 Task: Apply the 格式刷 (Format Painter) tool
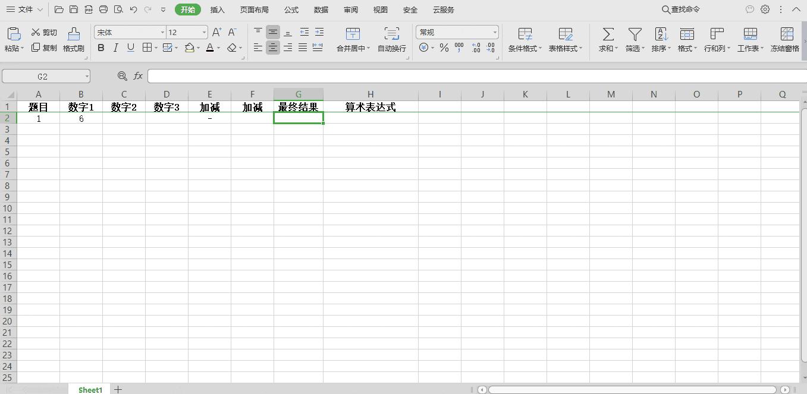[73, 39]
